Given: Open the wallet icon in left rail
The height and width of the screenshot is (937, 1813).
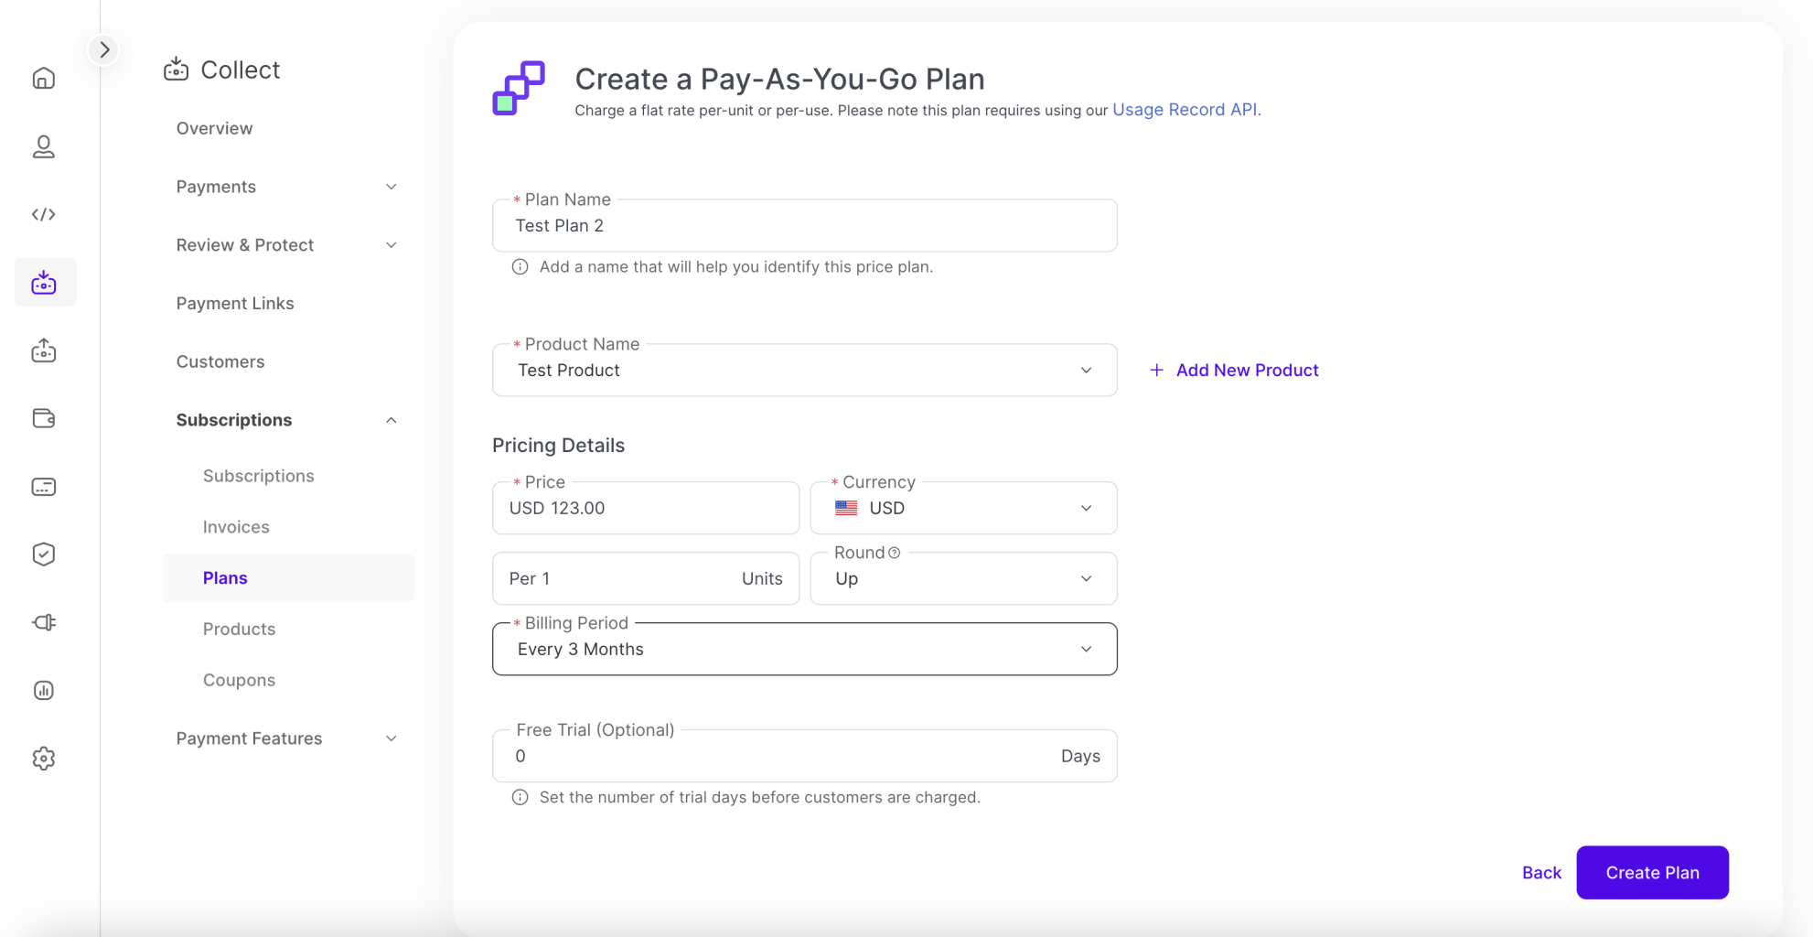Looking at the screenshot, I should coord(44,418).
